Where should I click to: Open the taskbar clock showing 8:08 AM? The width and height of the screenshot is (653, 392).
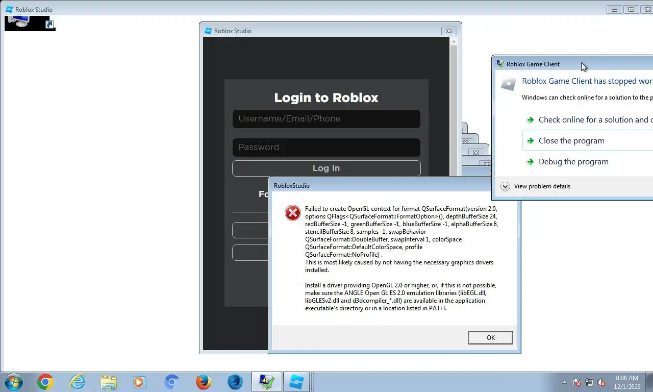pyautogui.click(x=627, y=382)
